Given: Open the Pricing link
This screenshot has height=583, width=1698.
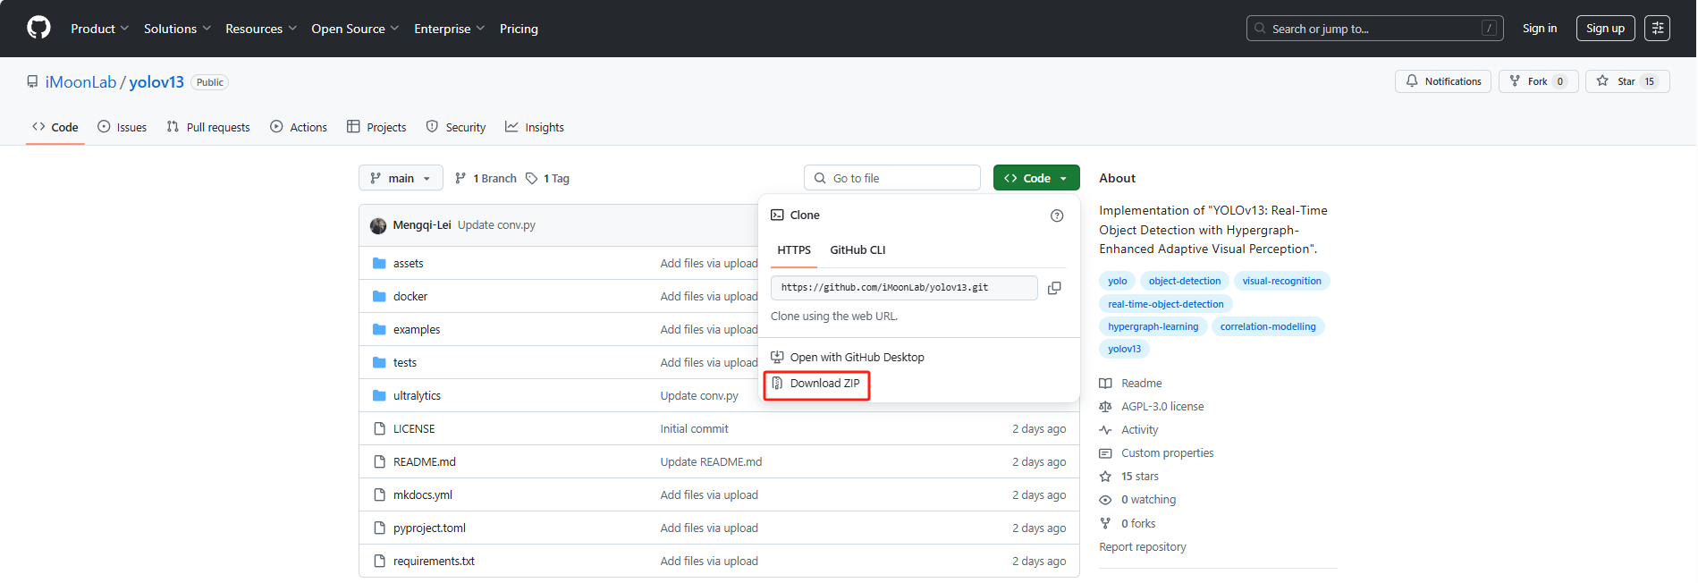Looking at the screenshot, I should point(519,29).
